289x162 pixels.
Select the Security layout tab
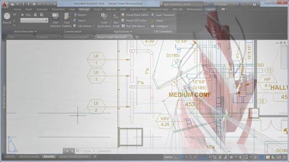(49, 157)
